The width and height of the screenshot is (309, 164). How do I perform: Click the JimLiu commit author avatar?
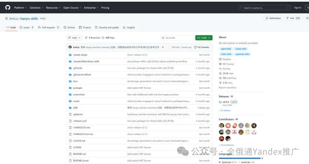click(70, 47)
